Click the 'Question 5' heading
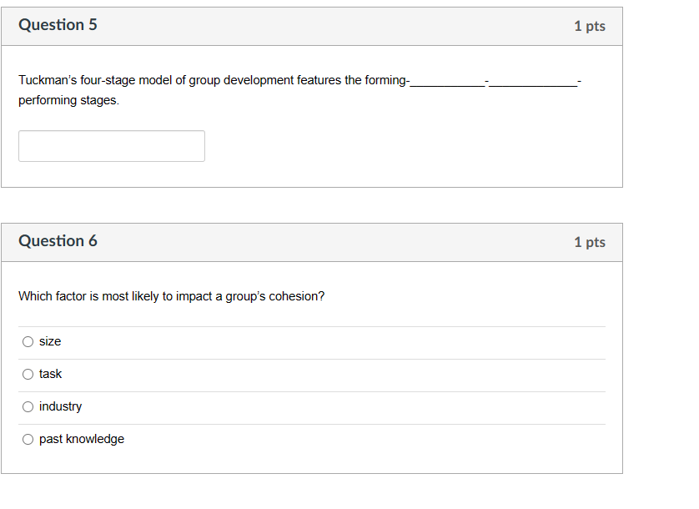 (58, 25)
